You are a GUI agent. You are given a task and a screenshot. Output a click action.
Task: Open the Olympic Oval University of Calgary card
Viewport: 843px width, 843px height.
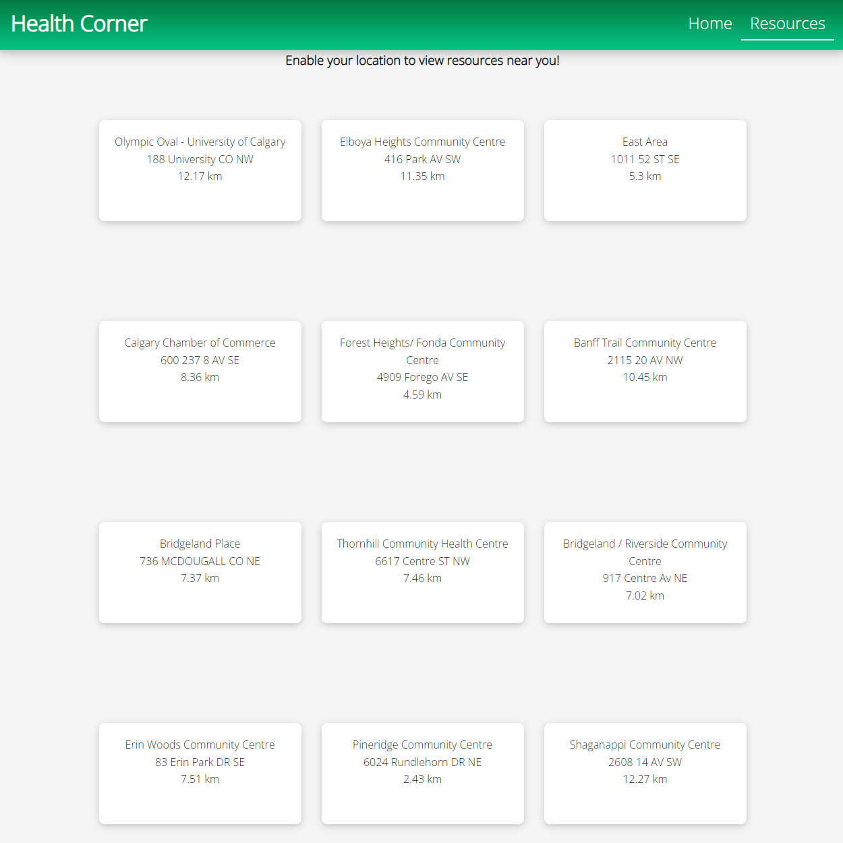click(x=200, y=170)
